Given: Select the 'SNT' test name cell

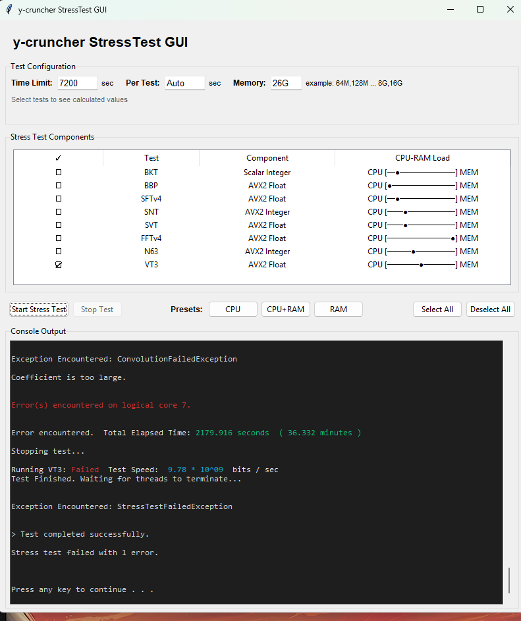Looking at the screenshot, I should pos(151,212).
